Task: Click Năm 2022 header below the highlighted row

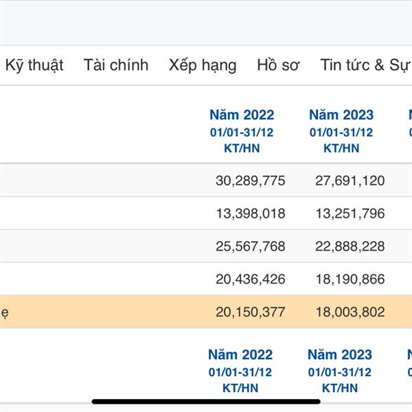Action: [x=240, y=355]
